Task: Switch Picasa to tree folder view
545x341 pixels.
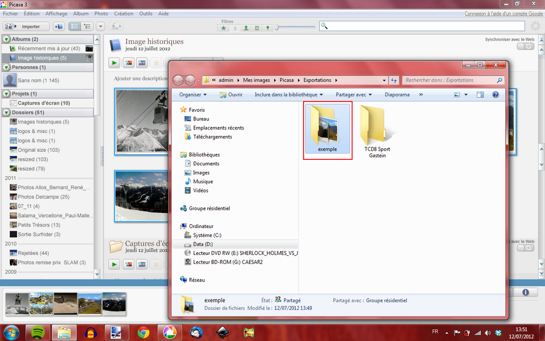Action: tap(87, 26)
